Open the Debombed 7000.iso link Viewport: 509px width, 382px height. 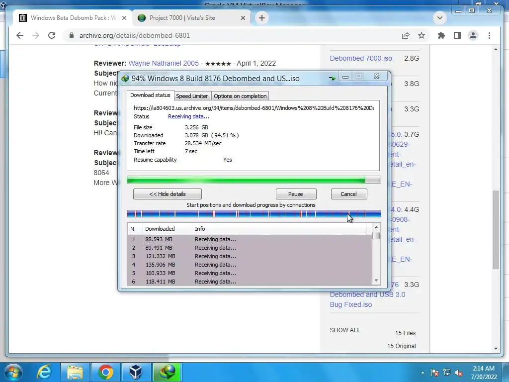click(361, 58)
